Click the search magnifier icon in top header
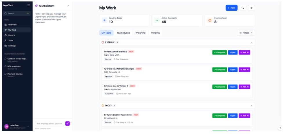Viewport: 284px width, 134px height. (243, 8)
